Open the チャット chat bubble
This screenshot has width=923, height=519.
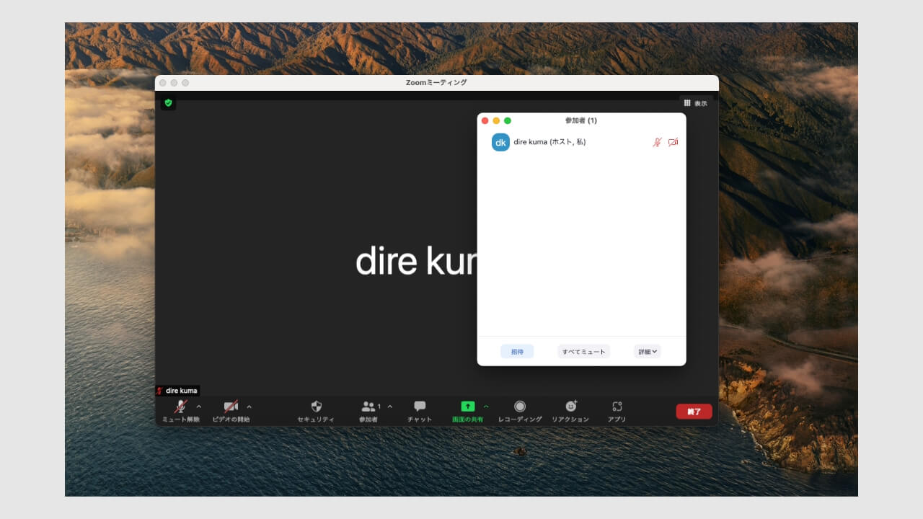[x=420, y=407]
